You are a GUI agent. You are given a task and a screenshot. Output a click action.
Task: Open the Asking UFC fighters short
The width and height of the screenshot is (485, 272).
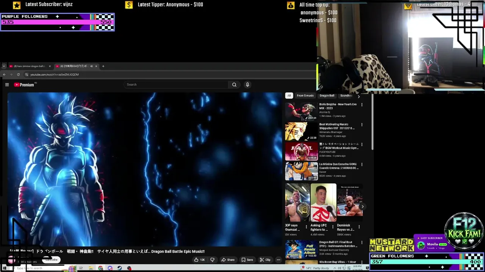click(x=323, y=203)
